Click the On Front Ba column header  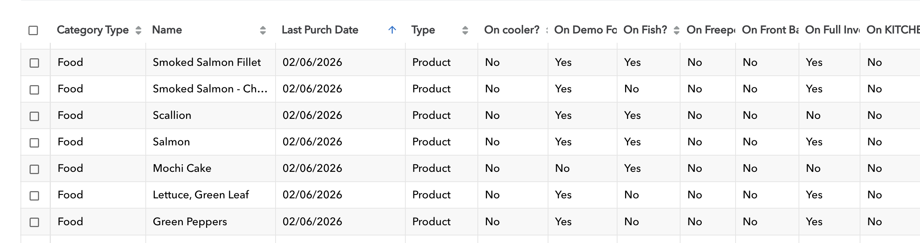pos(770,30)
